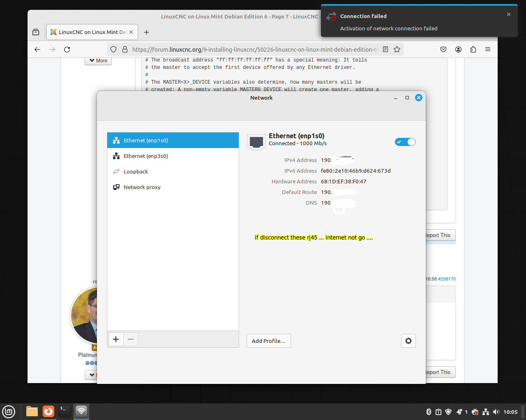The image size is (526, 420).
Task: Open a new Firefox tab
Action: point(146,32)
